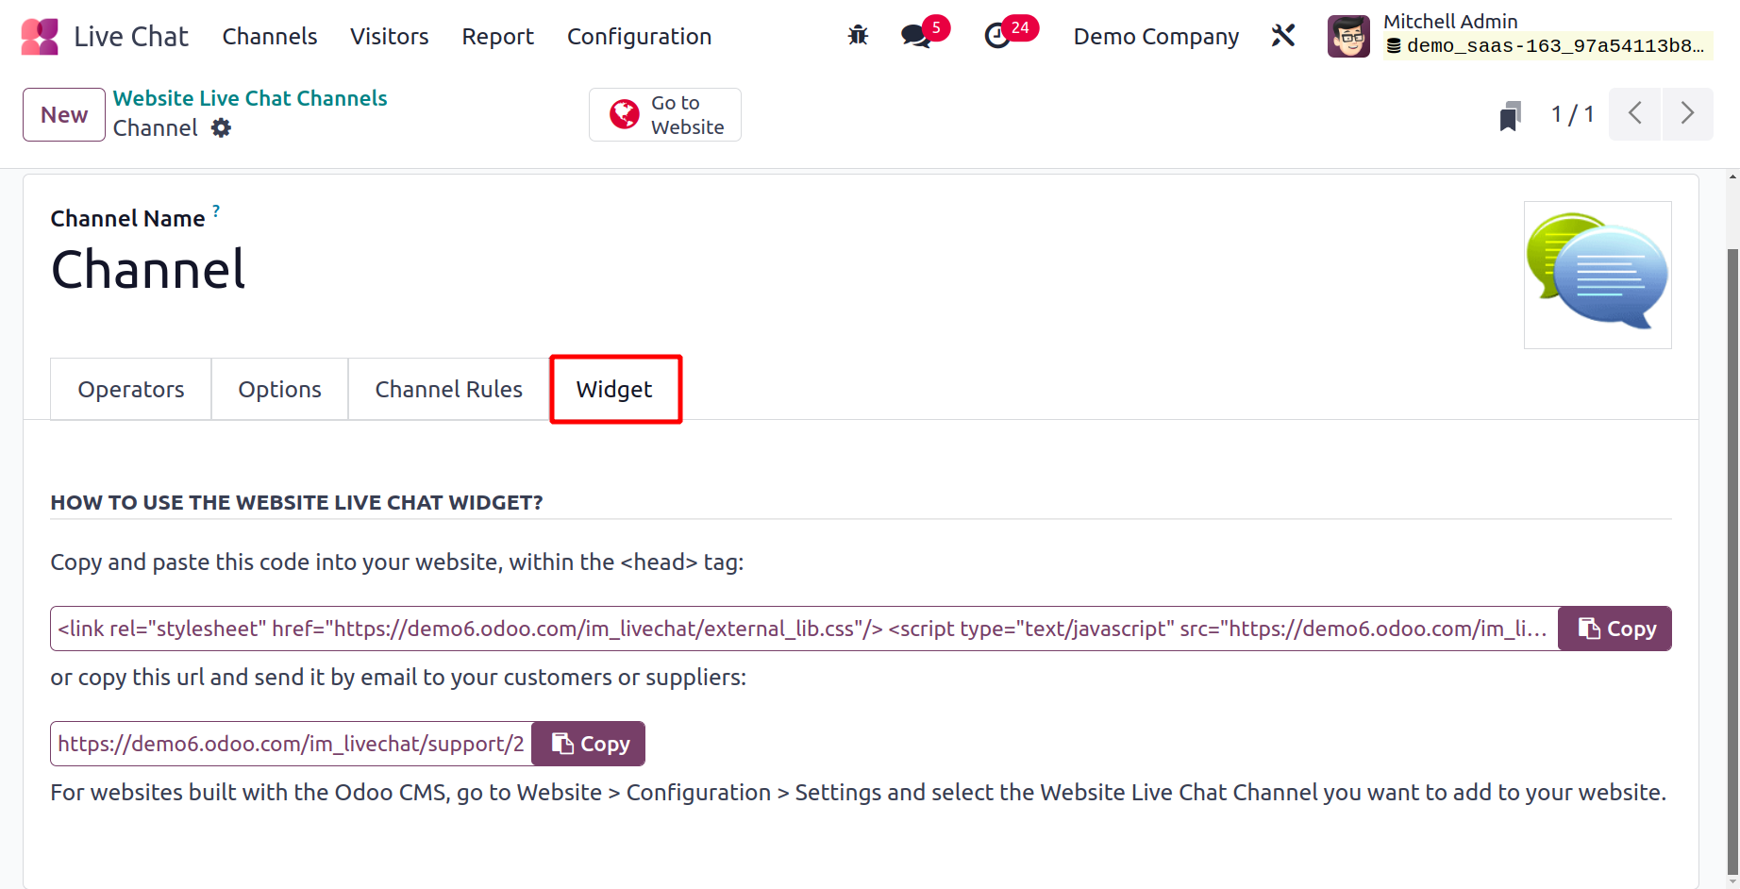Switch to the Channel Rules tab
This screenshot has width=1740, height=889.
coord(449,389)
